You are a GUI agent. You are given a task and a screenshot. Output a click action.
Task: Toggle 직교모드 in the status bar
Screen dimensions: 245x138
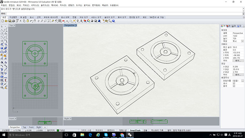99,130
